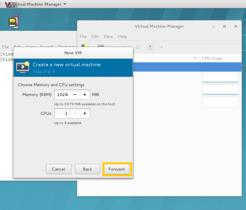Expand the shutdown options dropdown arrow

pos(162,47)
